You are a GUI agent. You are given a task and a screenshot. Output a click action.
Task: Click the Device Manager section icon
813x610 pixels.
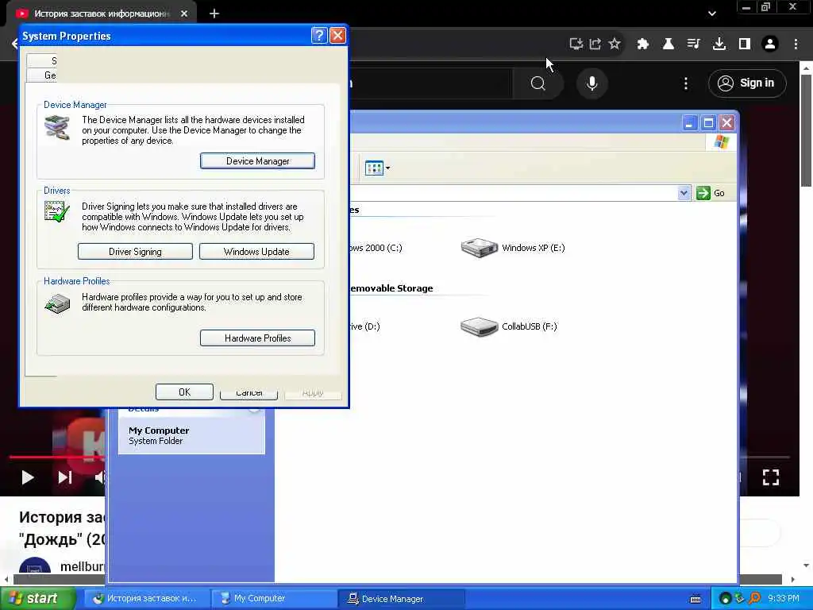pos(57,127)
